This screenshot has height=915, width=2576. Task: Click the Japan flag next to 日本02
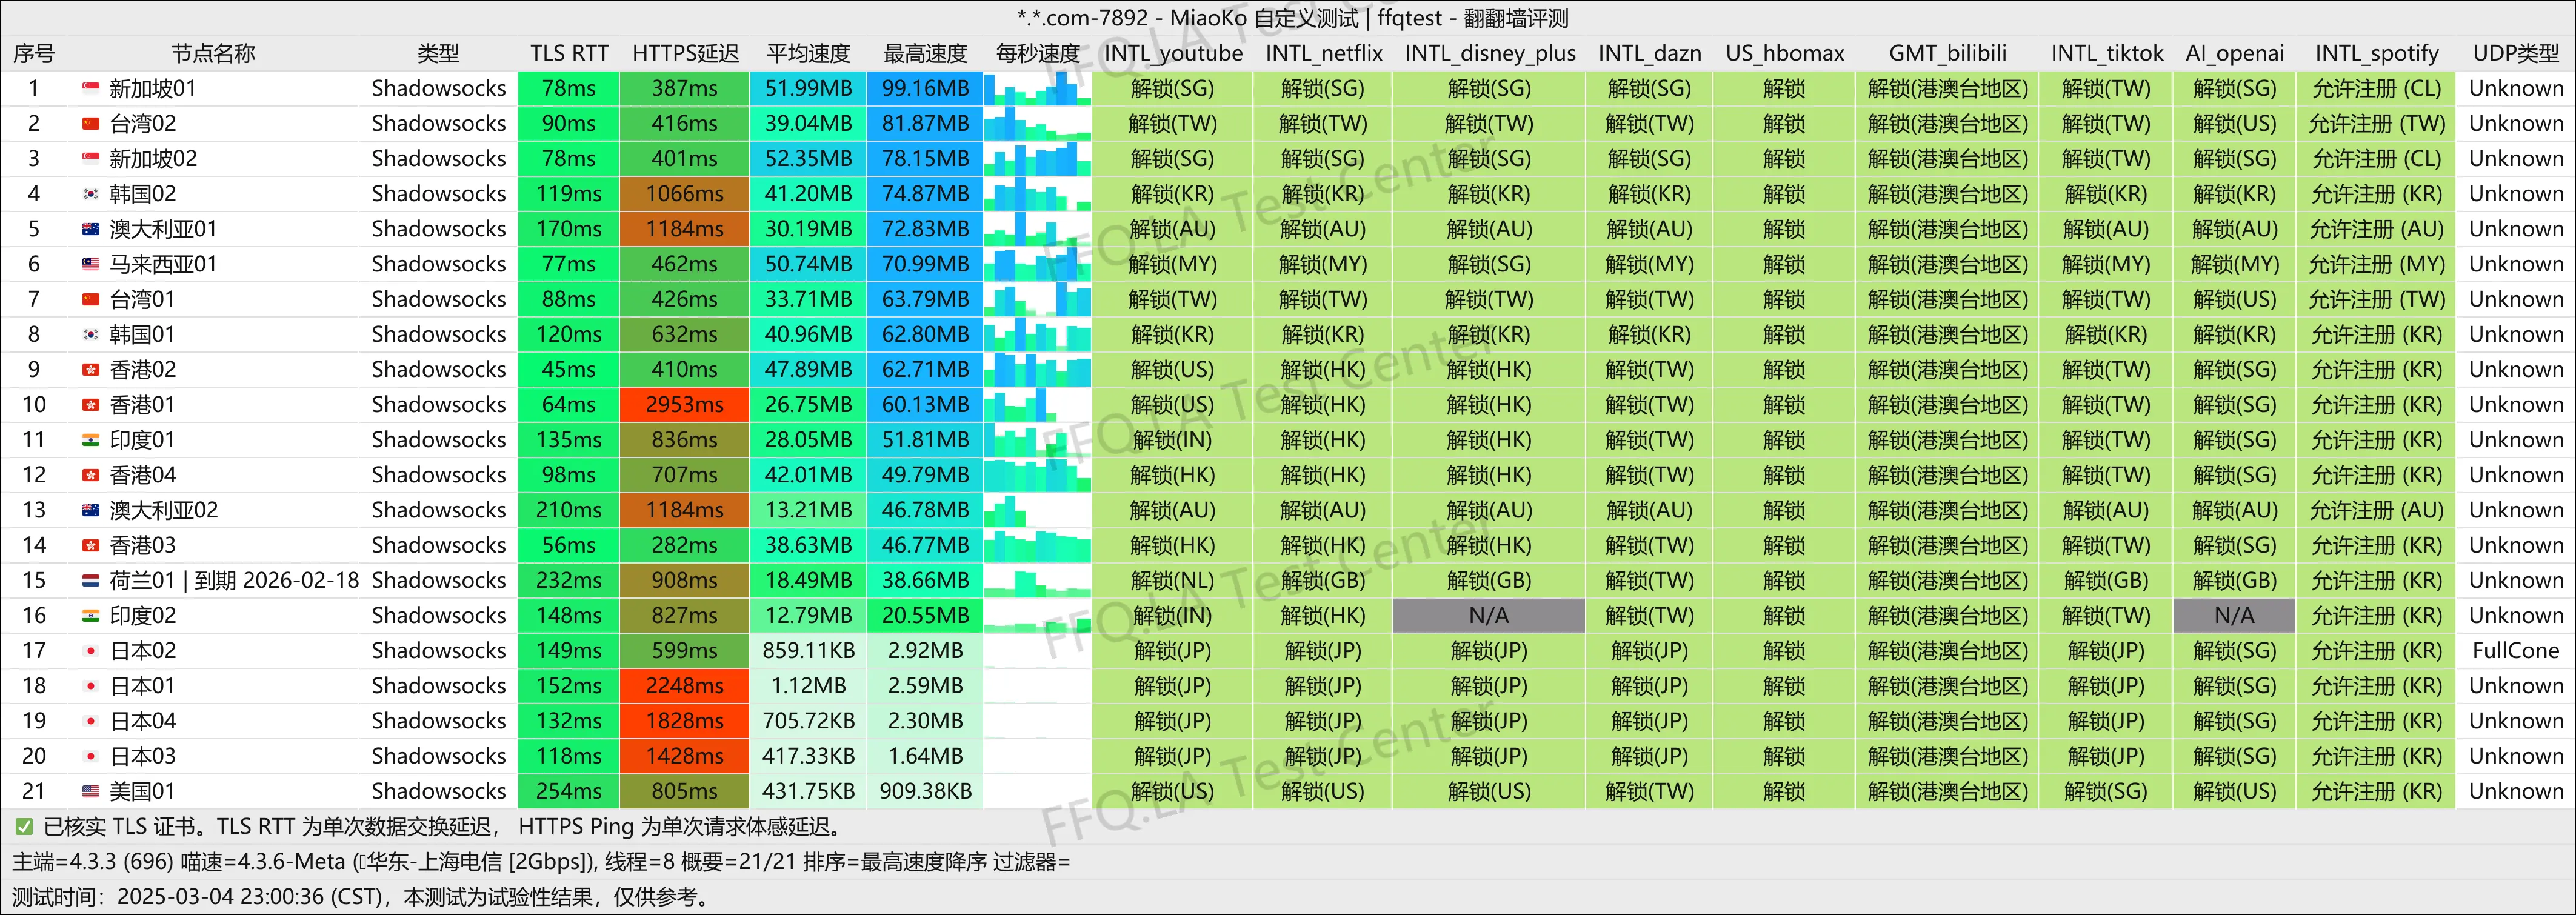pos(90,650)
